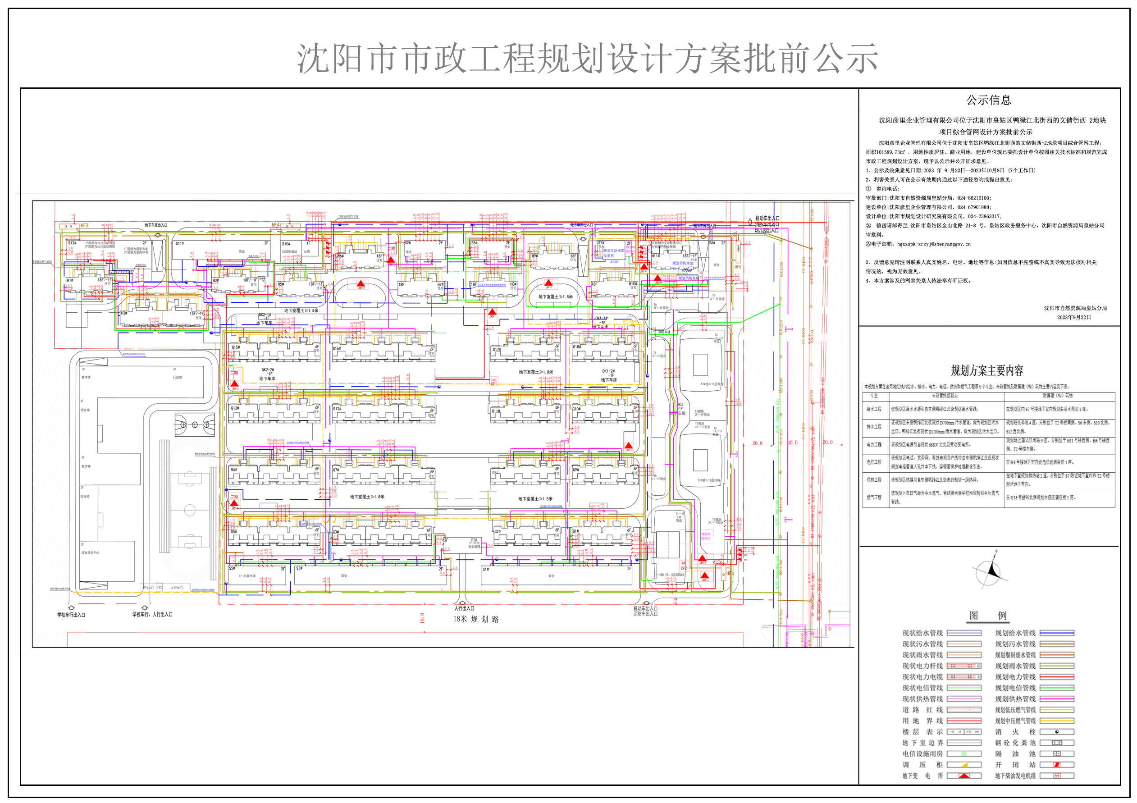Viewport: 1137px width, 803px height.
Task: Click the date 2023年9月22日 under the signature
Action: tap(1073, 317)
